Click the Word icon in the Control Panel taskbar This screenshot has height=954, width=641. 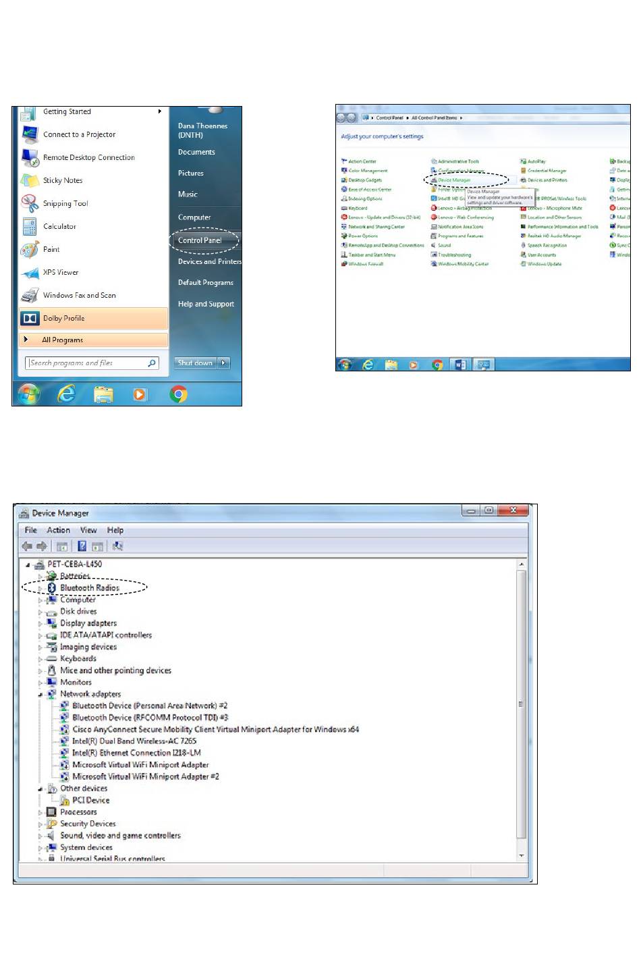point(460,365)
